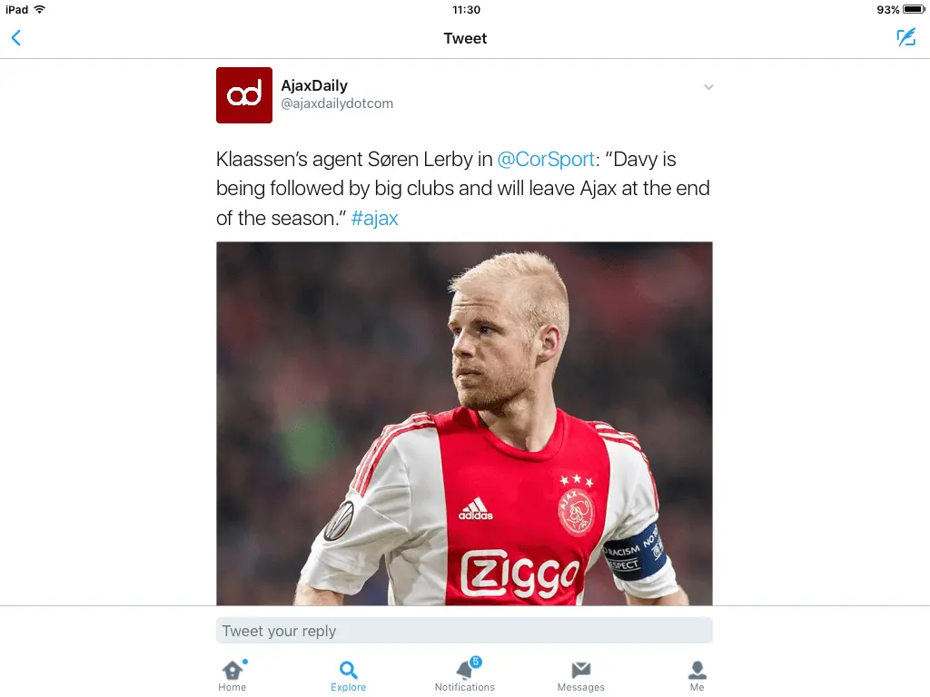Open the @ajaxdailydotcom handle
Screen dimensions: 930x697
337,103
